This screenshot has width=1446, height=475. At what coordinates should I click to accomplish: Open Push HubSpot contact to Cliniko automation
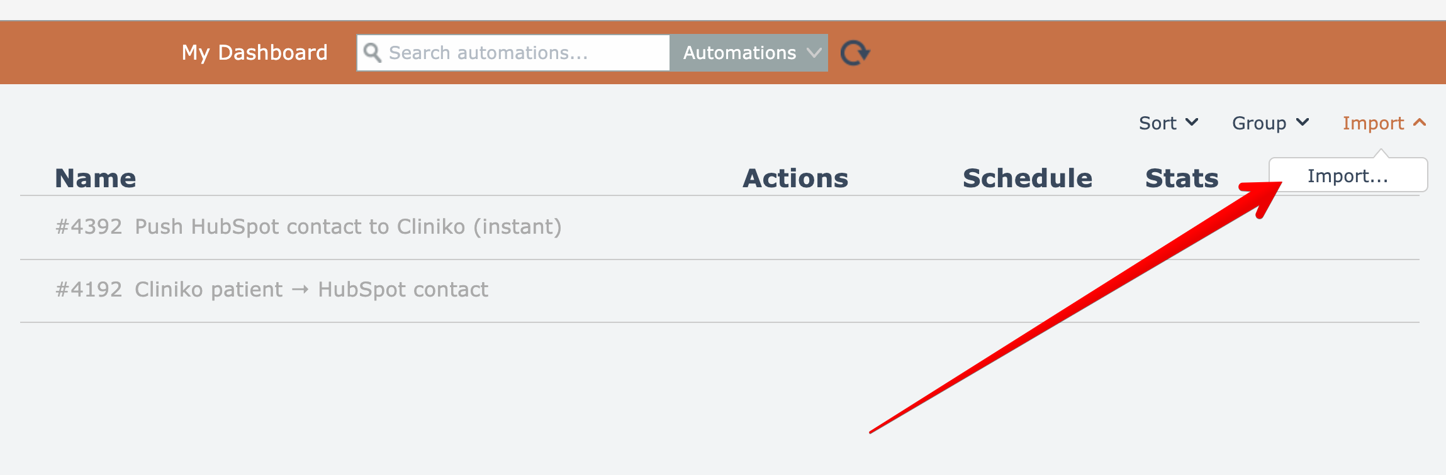click(x=347, y=227)
